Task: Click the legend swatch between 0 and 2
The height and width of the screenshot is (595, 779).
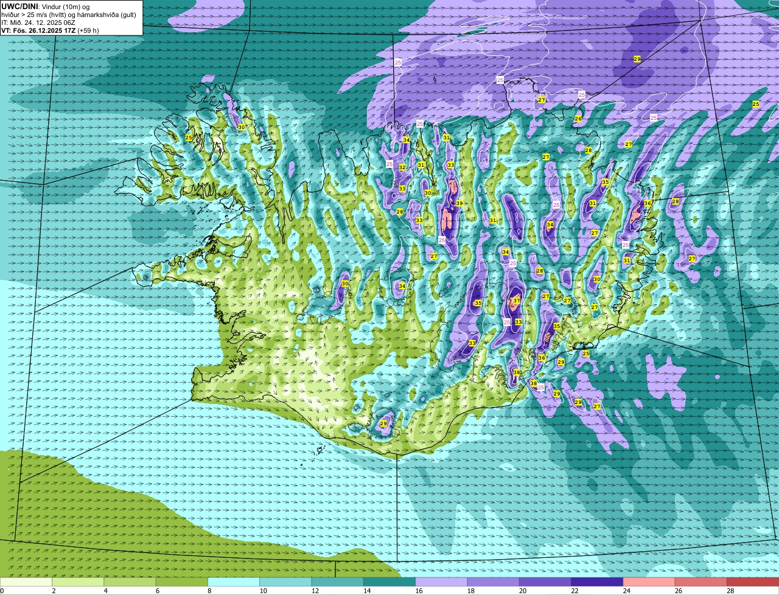Action: (x=26, y=582)
